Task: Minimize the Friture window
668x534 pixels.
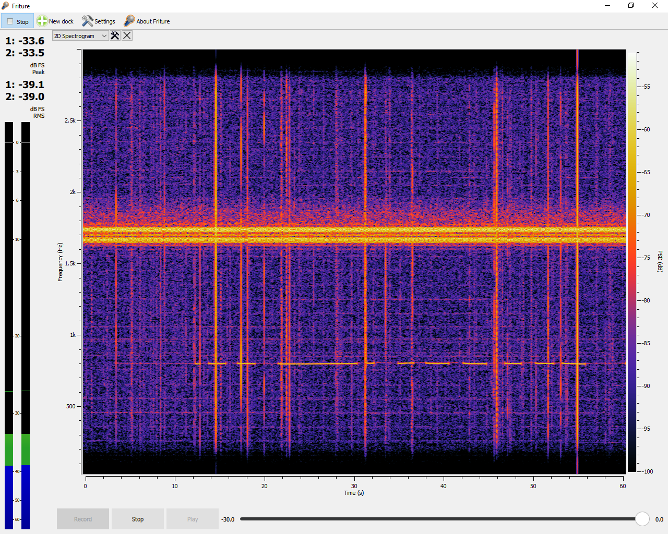Action: click(607, 6)
